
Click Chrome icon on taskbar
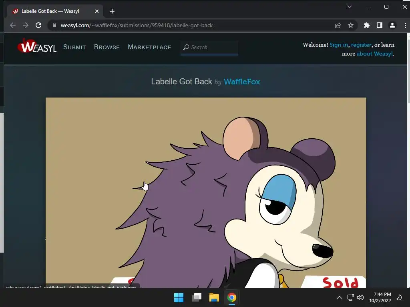(x=232, y=297)
